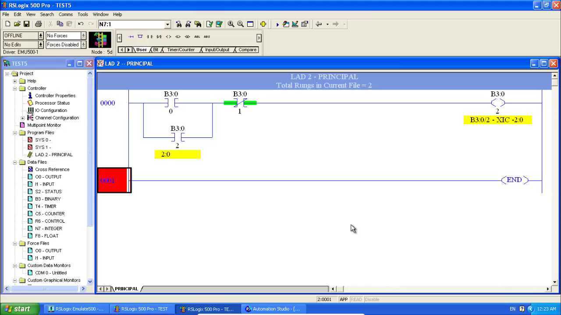This screenshot has height=315, width=561.
Task: Open the Comms menu
Action: (66, 14)
